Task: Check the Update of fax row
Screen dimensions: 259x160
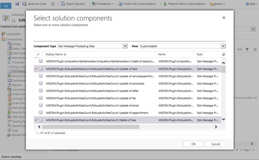Action: click(36, 98)
